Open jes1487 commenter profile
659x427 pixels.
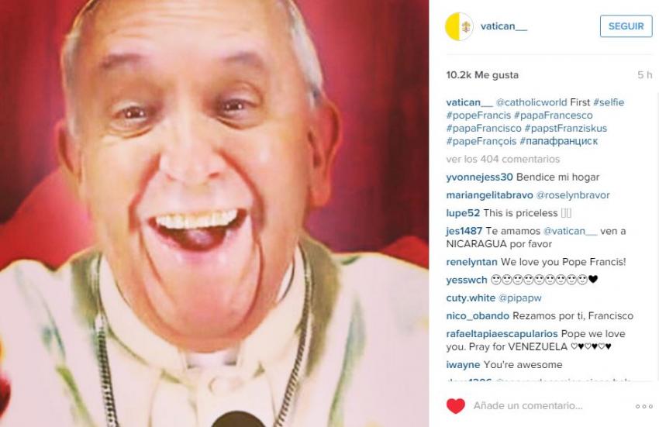click(x=464, y=231)
